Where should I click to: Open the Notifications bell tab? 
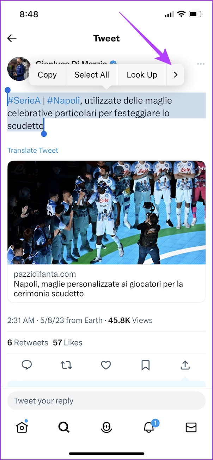(x=149, y=427)
